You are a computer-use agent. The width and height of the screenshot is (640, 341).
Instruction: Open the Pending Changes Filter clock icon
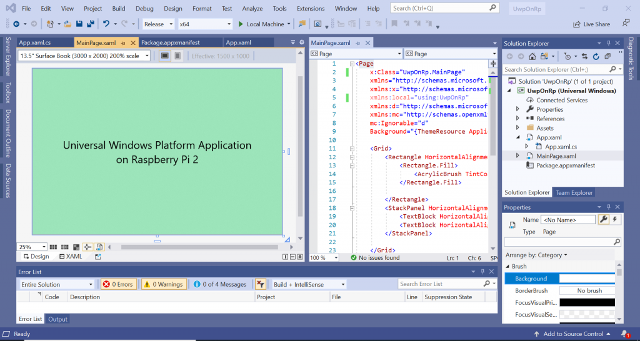point(567,56)
